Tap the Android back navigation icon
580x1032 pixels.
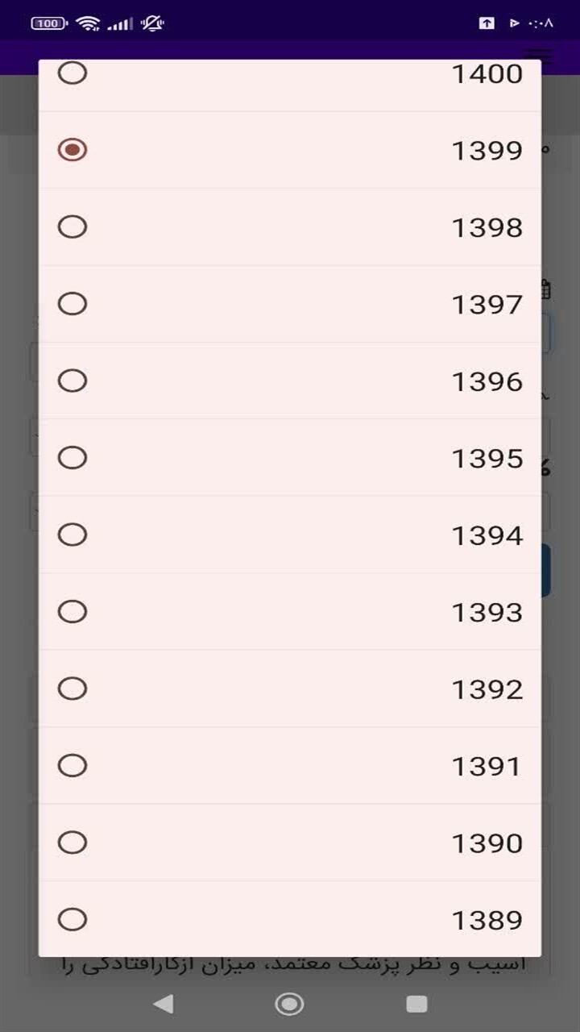point(164,1004)
